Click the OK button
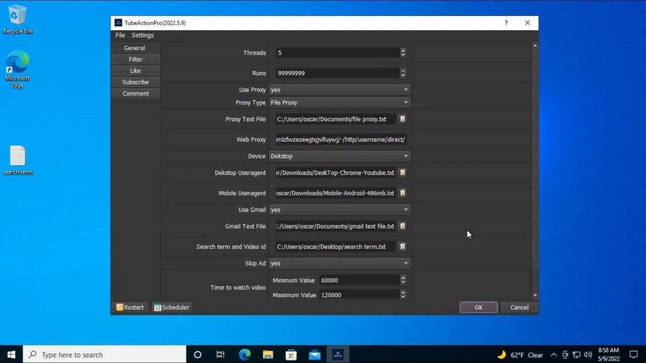646x363 pixels. (478, 308)
